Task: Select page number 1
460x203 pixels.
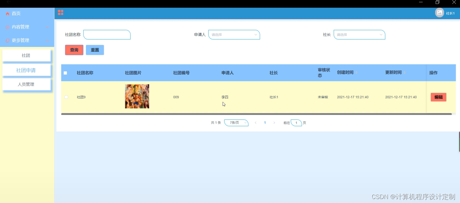Action: (x=265, y=123)
